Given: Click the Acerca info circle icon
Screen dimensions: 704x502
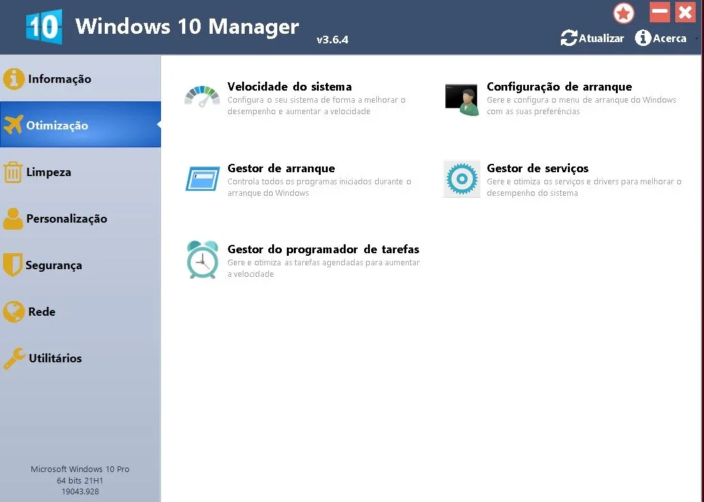Looking at the screenshot, I should pos(643,38).
